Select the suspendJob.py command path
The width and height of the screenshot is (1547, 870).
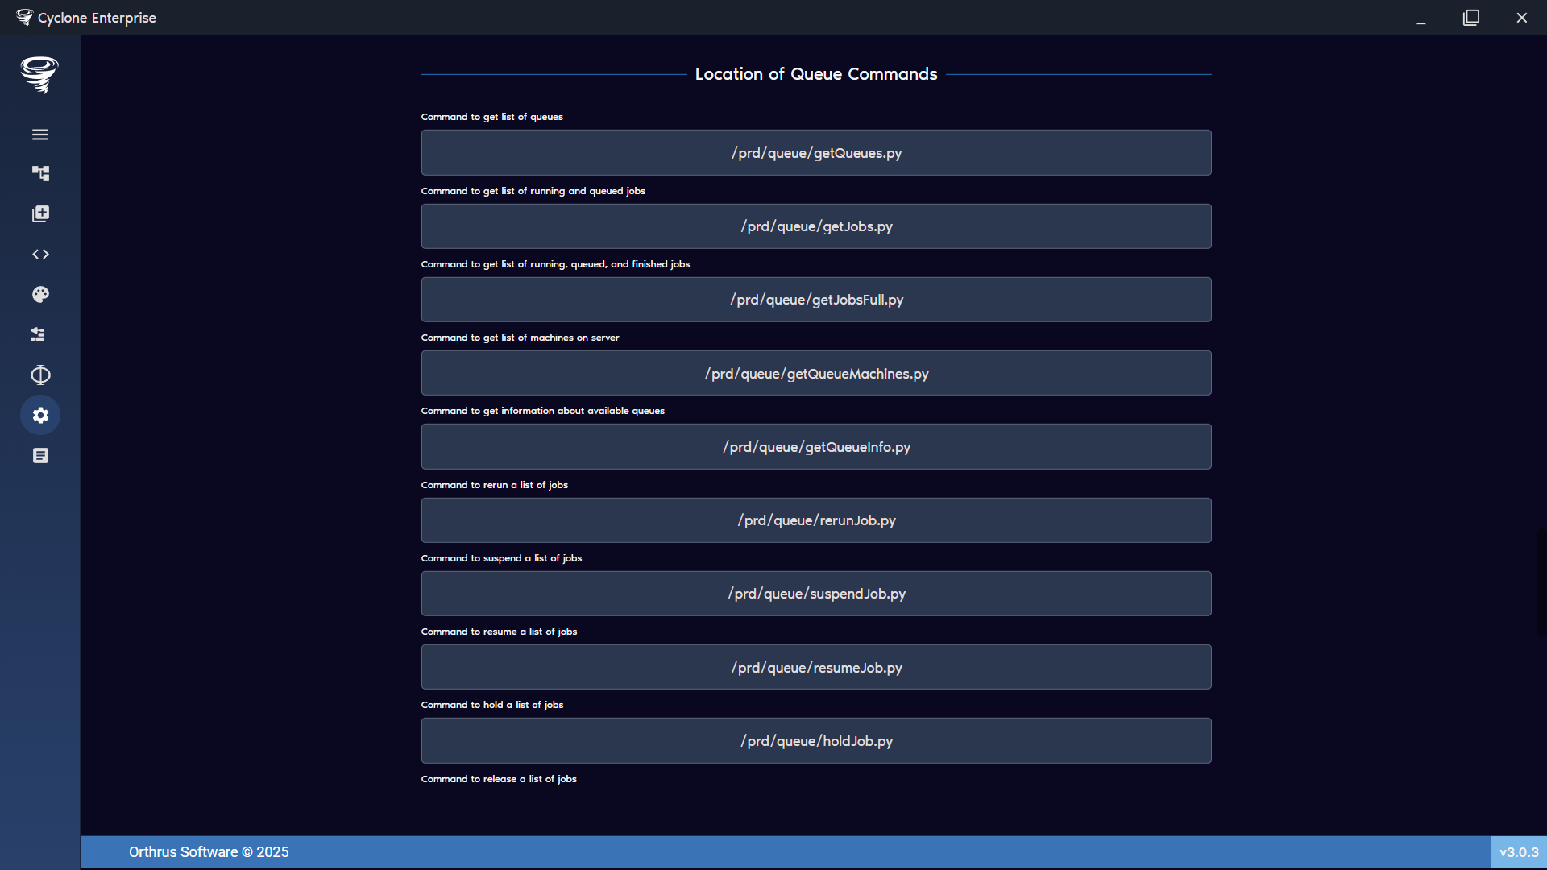coord(815,594)
